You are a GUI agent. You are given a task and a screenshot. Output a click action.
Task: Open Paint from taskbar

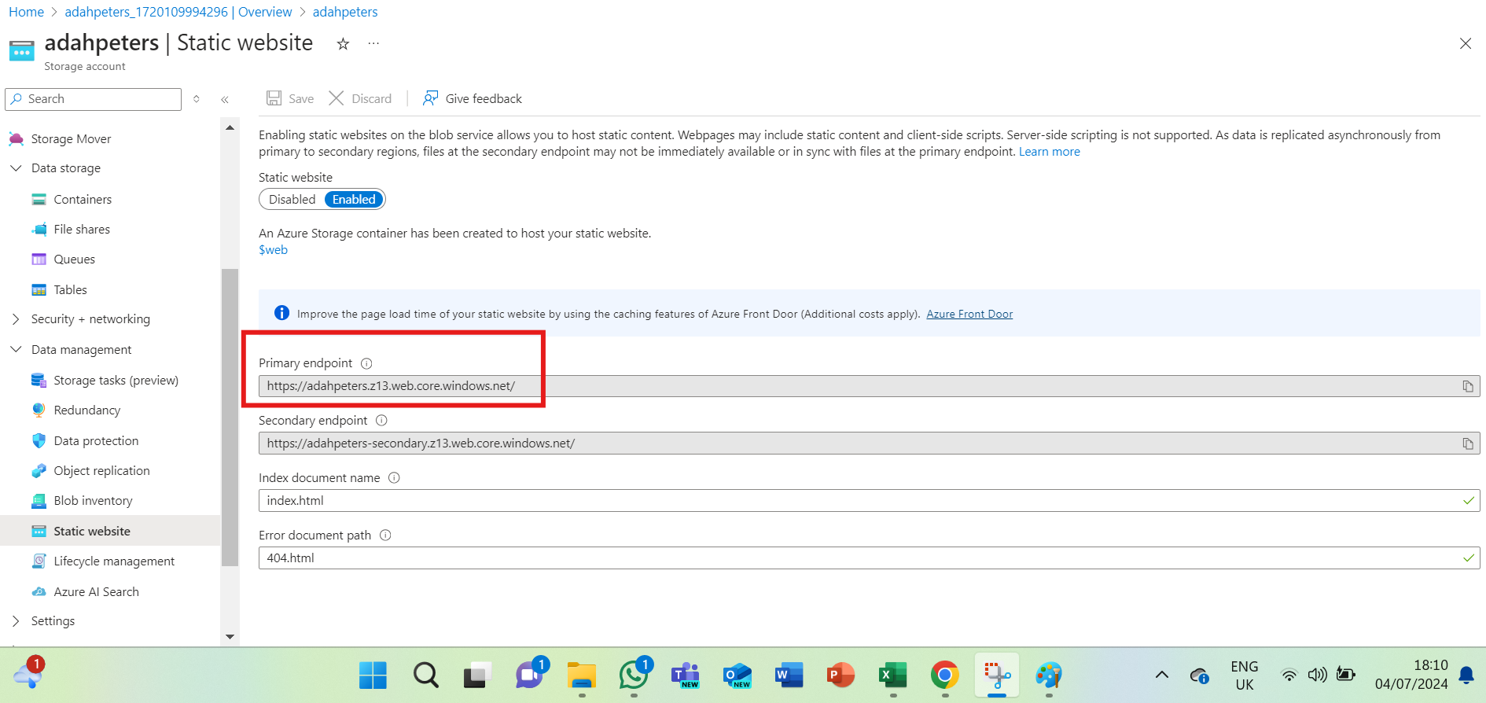click(1049, 675)
